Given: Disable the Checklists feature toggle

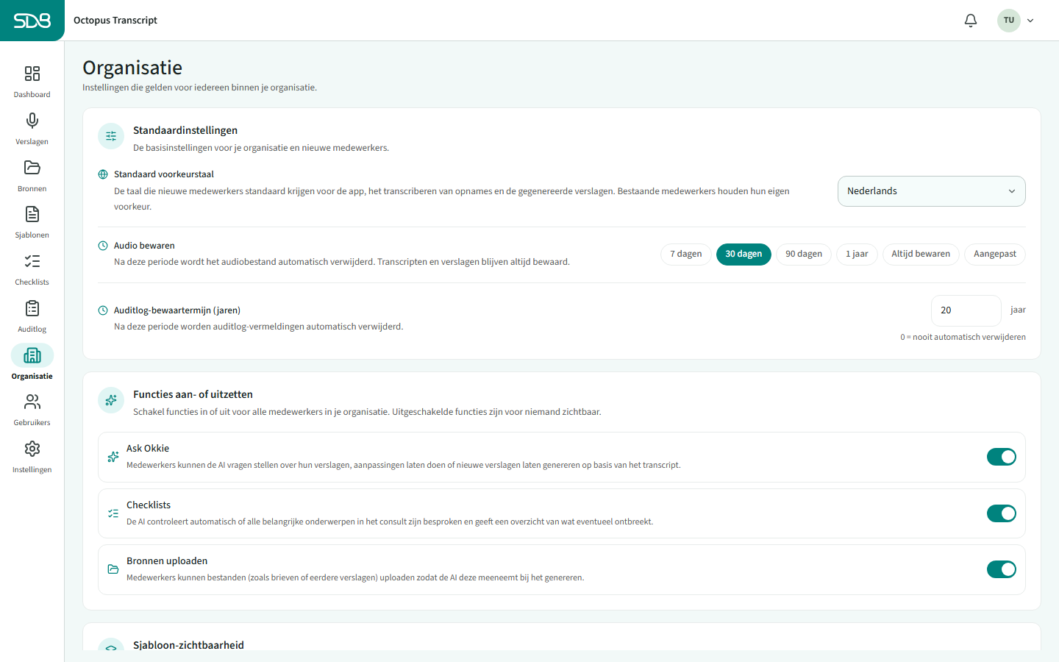Looking at the screenshot, I should tap(1002, 513).
